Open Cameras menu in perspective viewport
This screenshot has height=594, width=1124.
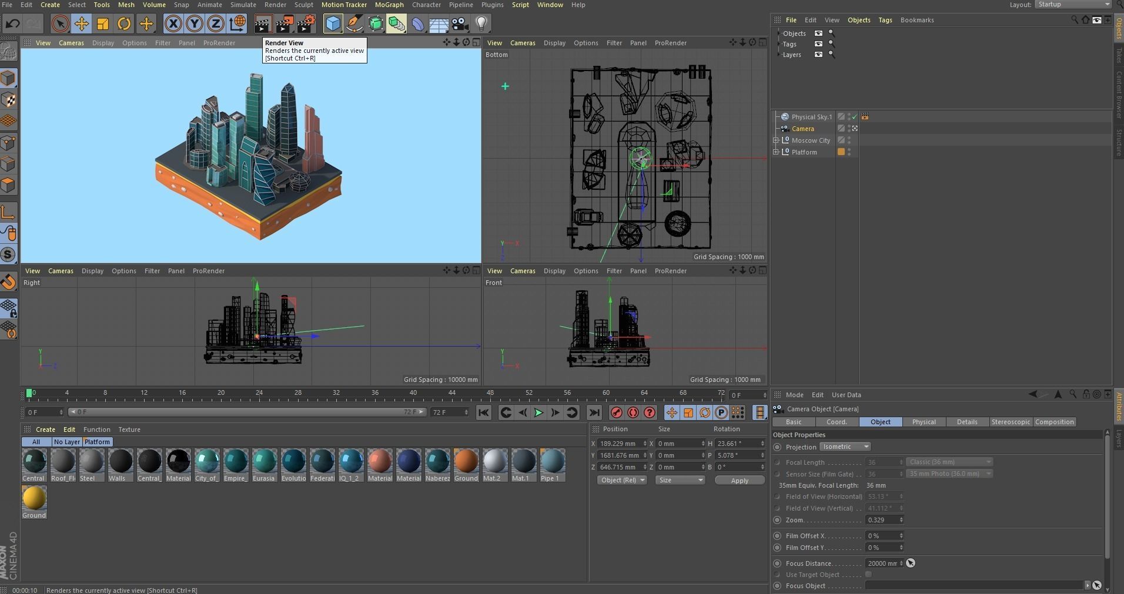71,43
